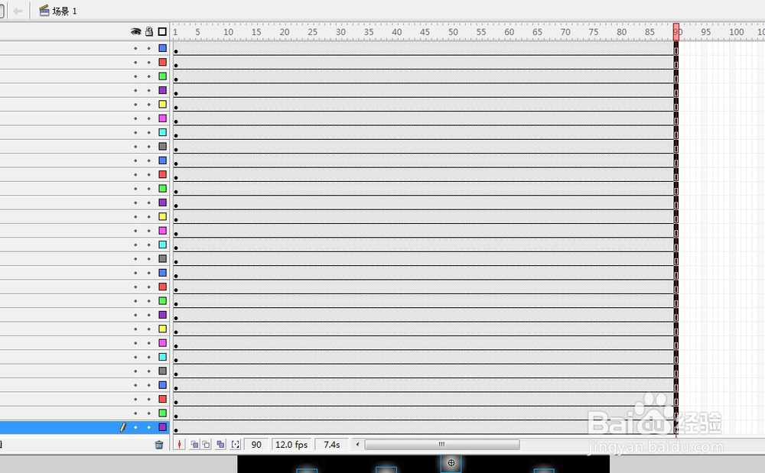Click the horizontal timeline scrollbar thumb
This screenshot has width=765, height=473.
coord(442,444)
